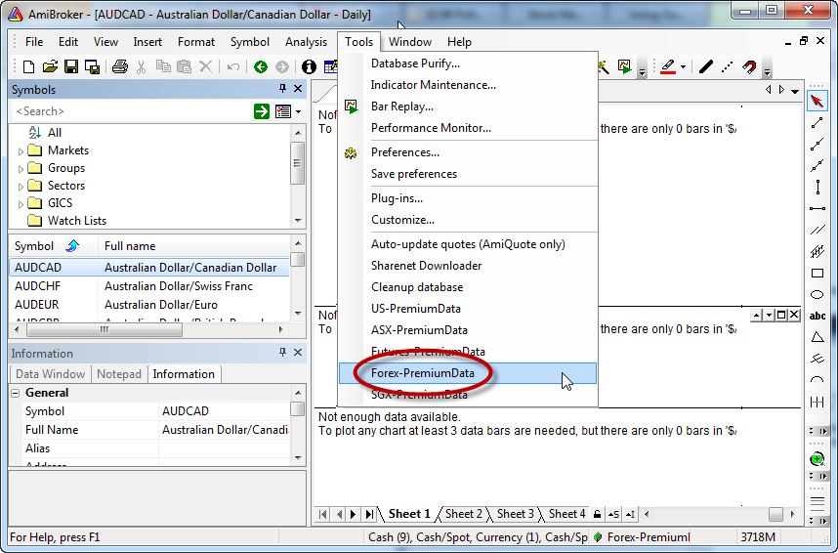Click the Full name column header
This screenshot has width=838, height=553.
coord(194,246)
